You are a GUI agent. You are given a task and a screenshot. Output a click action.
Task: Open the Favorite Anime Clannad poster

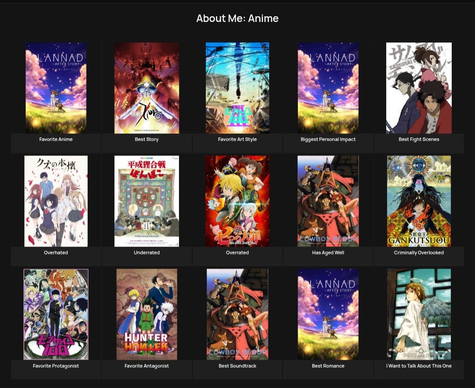point(56,88)
